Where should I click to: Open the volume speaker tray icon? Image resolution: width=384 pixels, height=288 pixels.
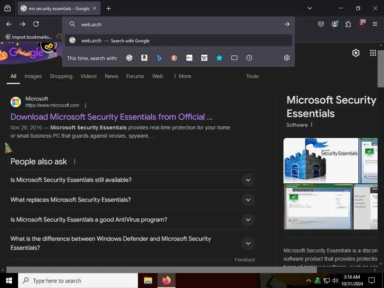(x=335, y=280)
